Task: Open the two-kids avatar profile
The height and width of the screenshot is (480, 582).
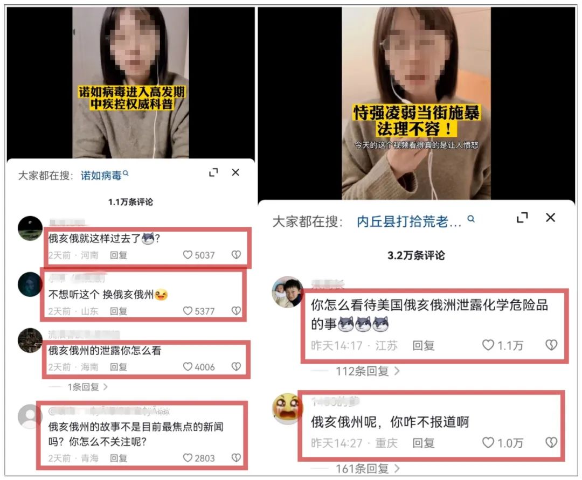Action: coord(287,292)
